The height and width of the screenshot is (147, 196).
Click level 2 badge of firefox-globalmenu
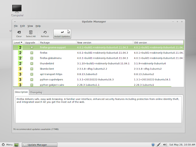click(x=20, y=58)
